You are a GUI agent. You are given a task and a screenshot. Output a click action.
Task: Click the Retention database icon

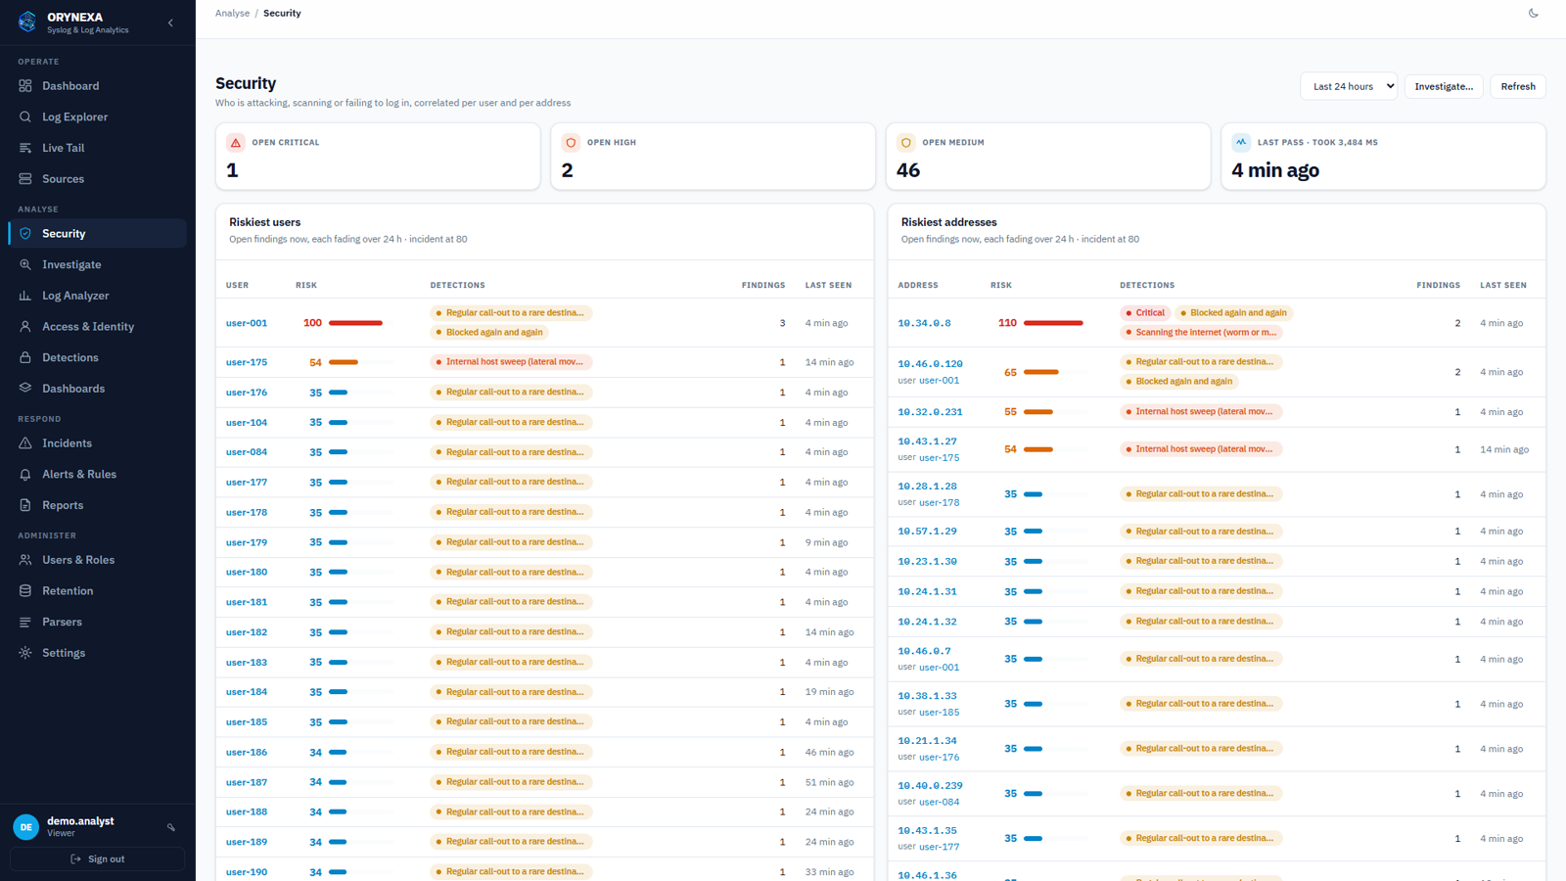[25, 591]
